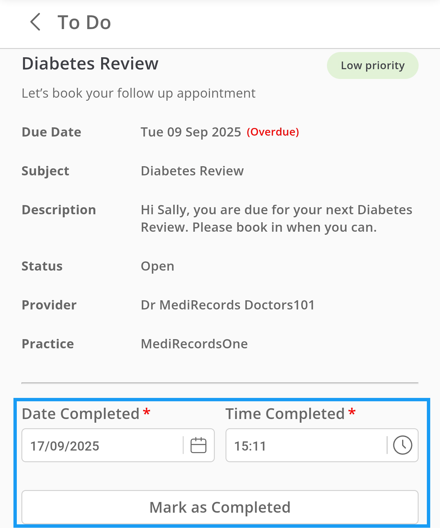440x528 pixels.
Task: Click the To Do header title
Action: pos(84,22)
